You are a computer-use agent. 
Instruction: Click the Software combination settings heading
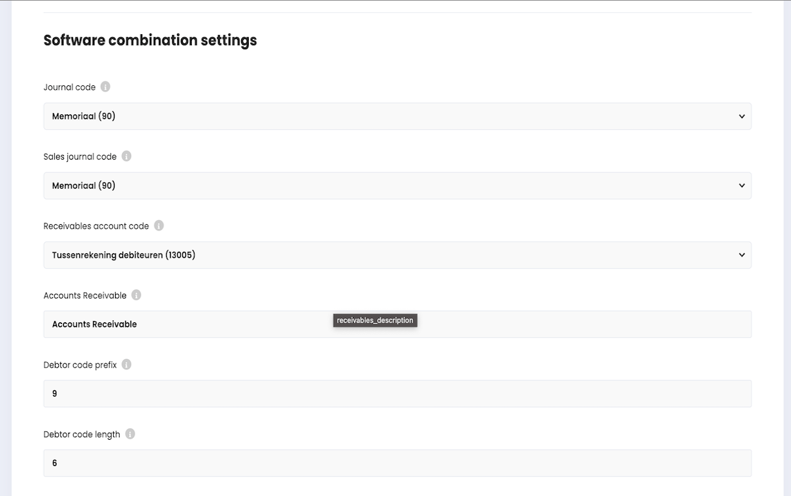pos(150,40)
